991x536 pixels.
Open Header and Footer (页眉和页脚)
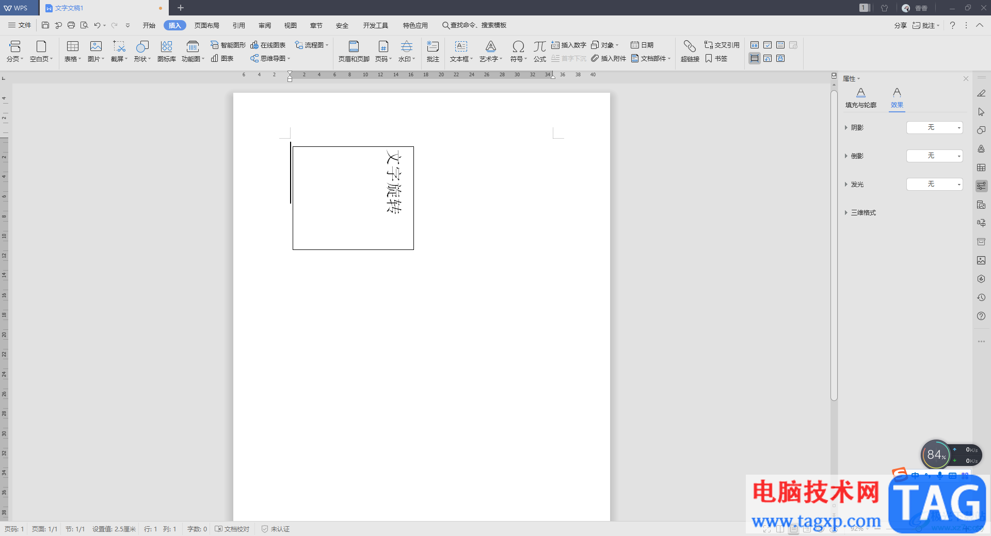354,52
